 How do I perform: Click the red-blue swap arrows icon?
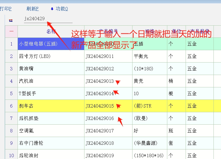pos(11,20)
